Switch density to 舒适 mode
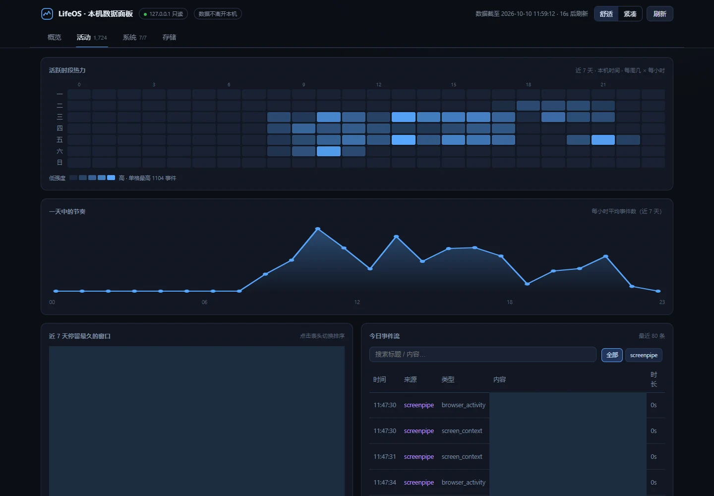 click(x=606, y=14)
